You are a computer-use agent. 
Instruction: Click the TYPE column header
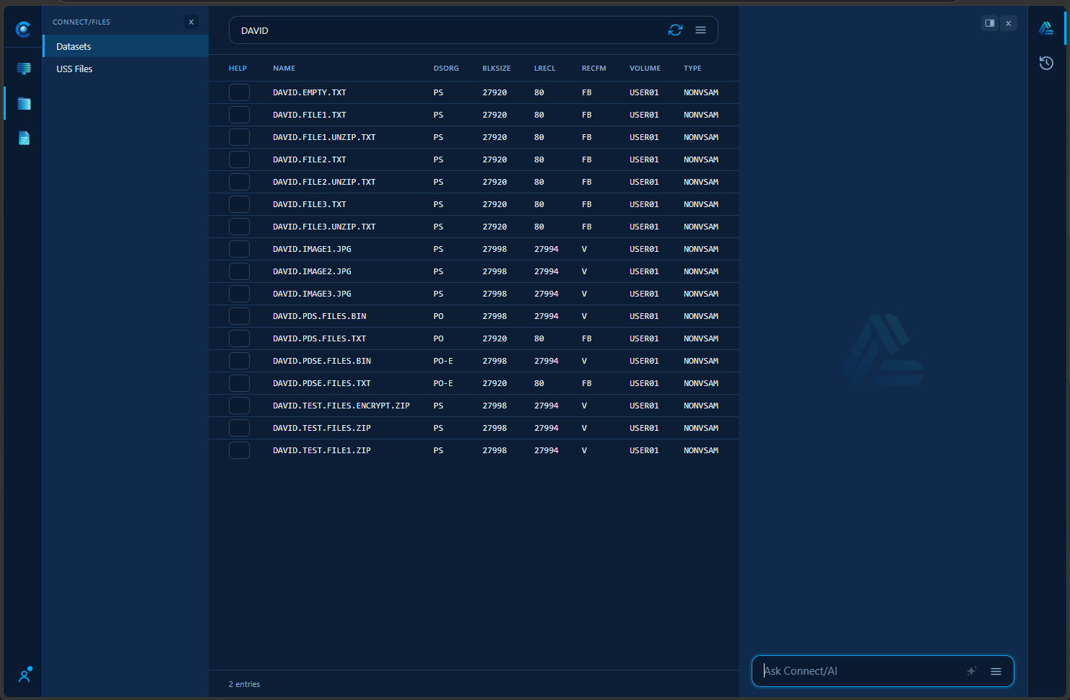click(x=692, y=69)
